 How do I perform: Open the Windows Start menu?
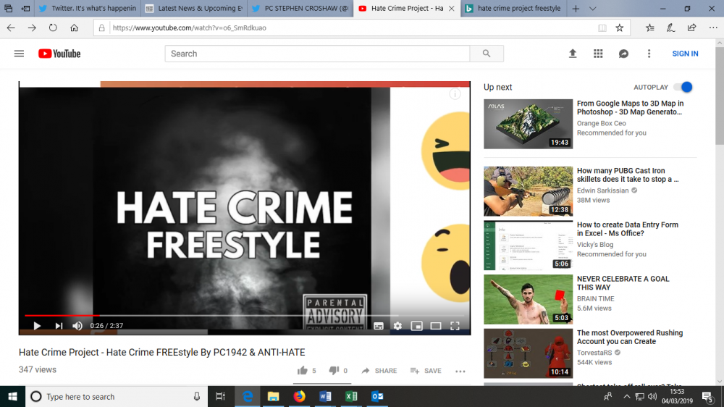(x=12, y=396)
